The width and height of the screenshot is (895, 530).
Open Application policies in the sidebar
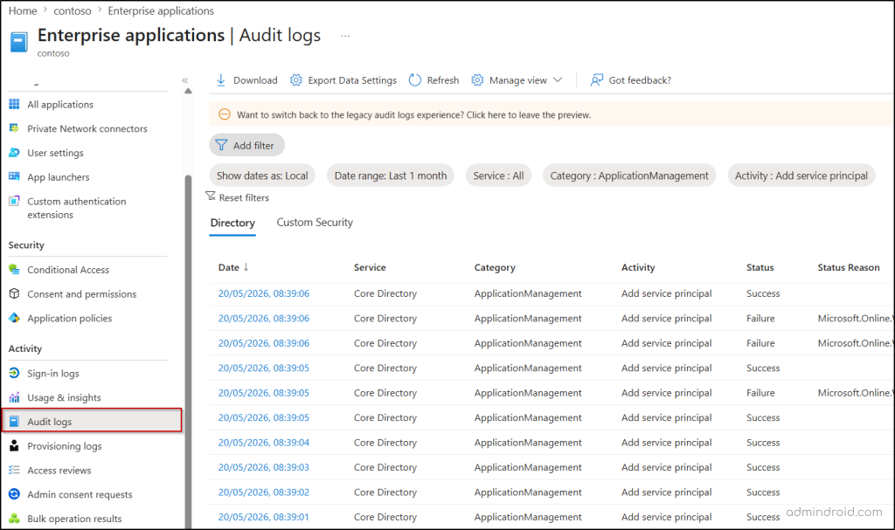70,318
